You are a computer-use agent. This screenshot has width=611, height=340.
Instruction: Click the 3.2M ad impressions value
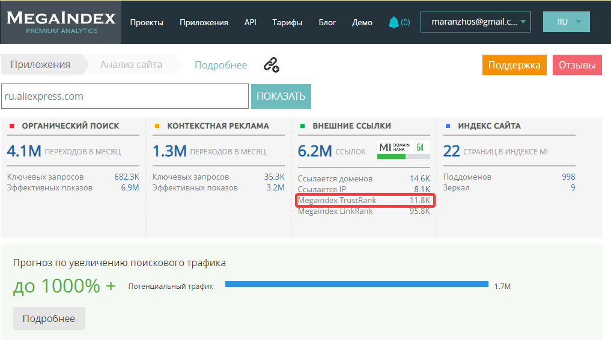(275, 187)
